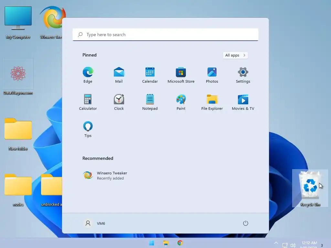Open the Calculator app
Screen dimensions: 331x248
point(88,102)
